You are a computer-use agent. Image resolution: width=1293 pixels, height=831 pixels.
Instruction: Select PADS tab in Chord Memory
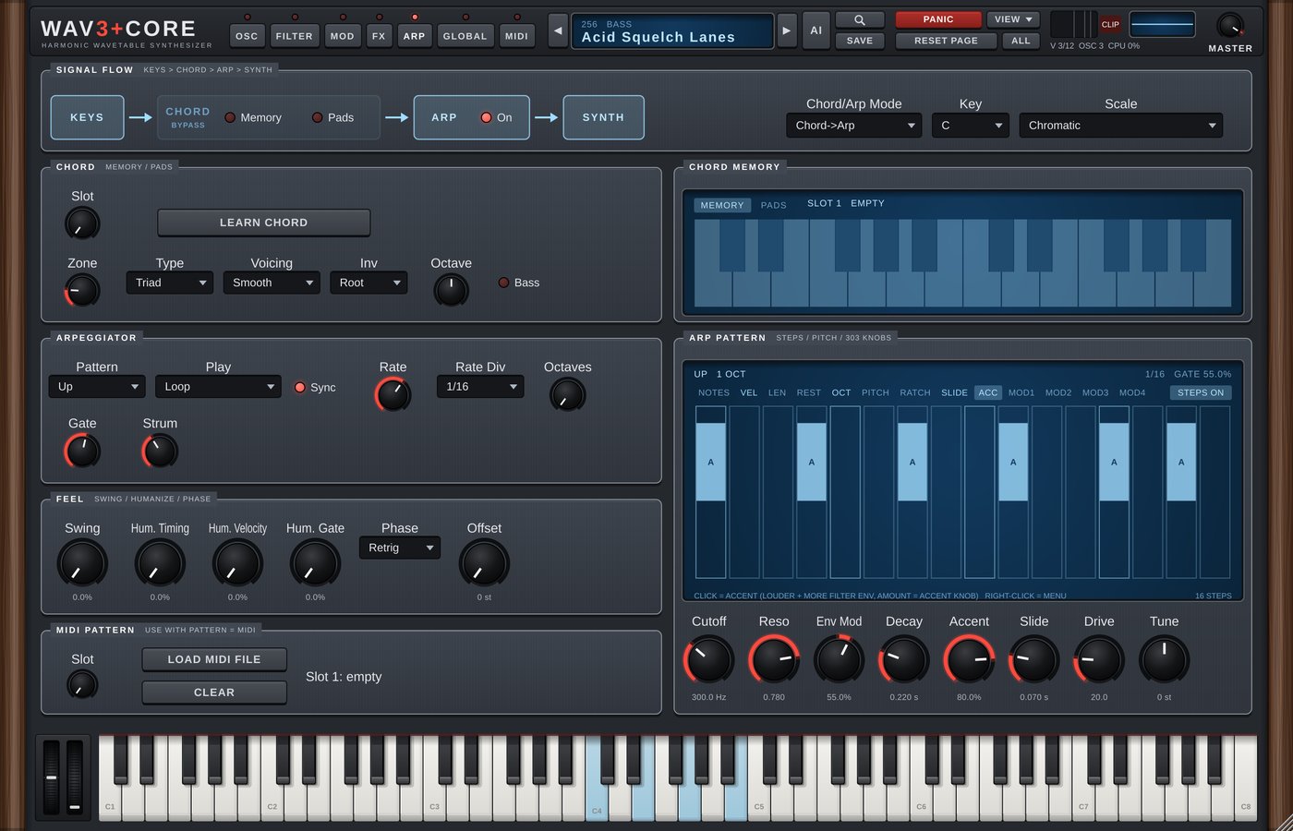click(x=773, y=205)
